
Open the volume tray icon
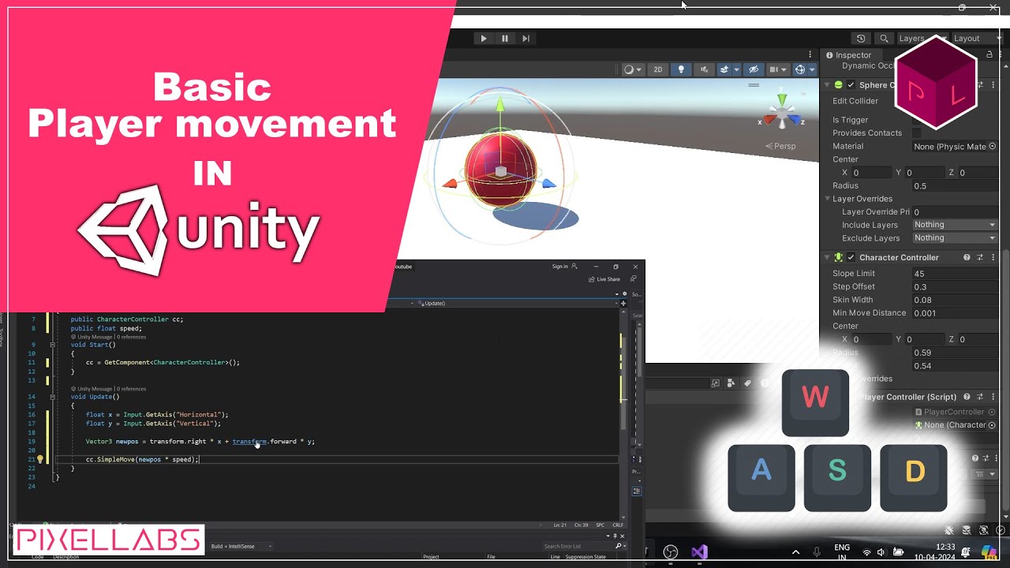[881, 552]
